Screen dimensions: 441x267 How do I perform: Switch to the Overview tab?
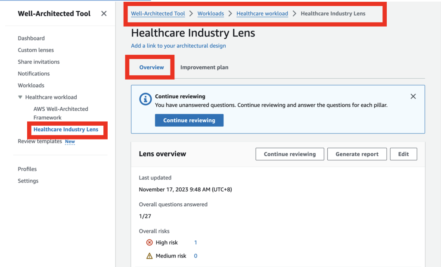(152, 67)
